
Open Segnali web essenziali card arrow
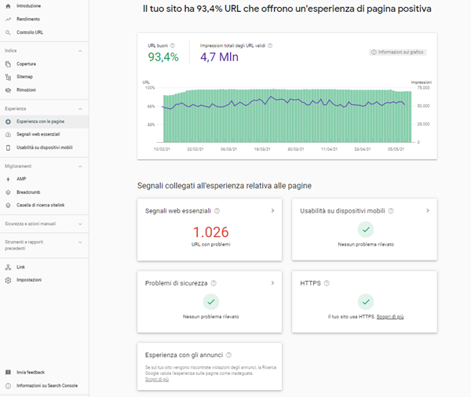[272, 211]
